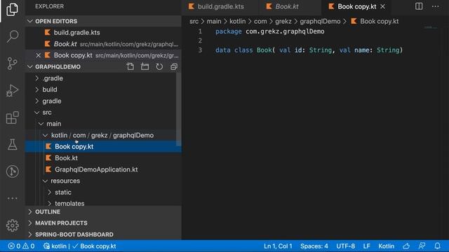Expand the OUTLINE section
Image resolution: width=449 pixels, height=252 pixels.
[x=103, y=211]
